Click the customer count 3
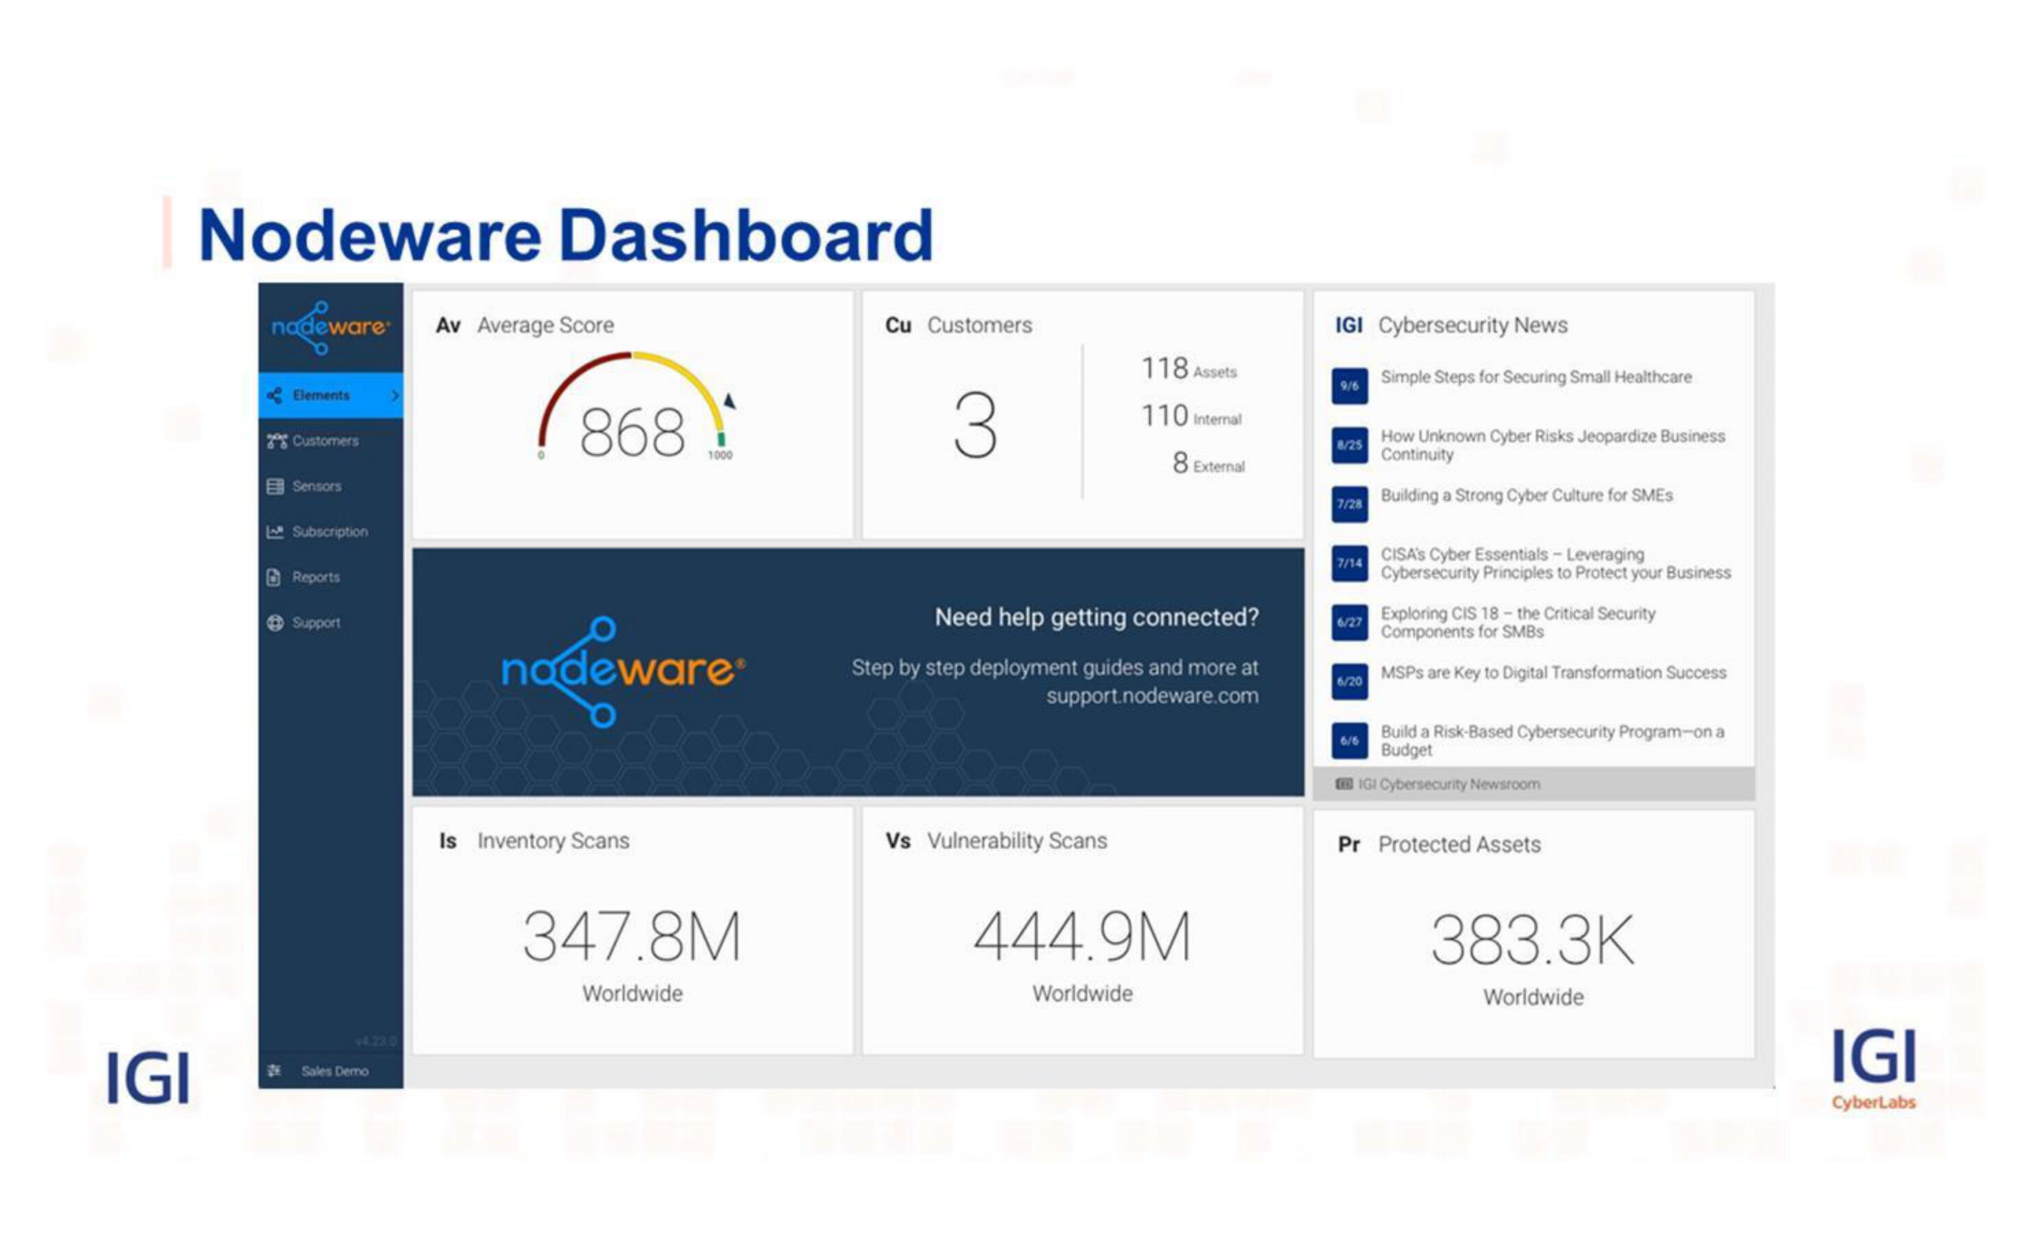This screenshot has width=2032, height=1234. [976, 425]
